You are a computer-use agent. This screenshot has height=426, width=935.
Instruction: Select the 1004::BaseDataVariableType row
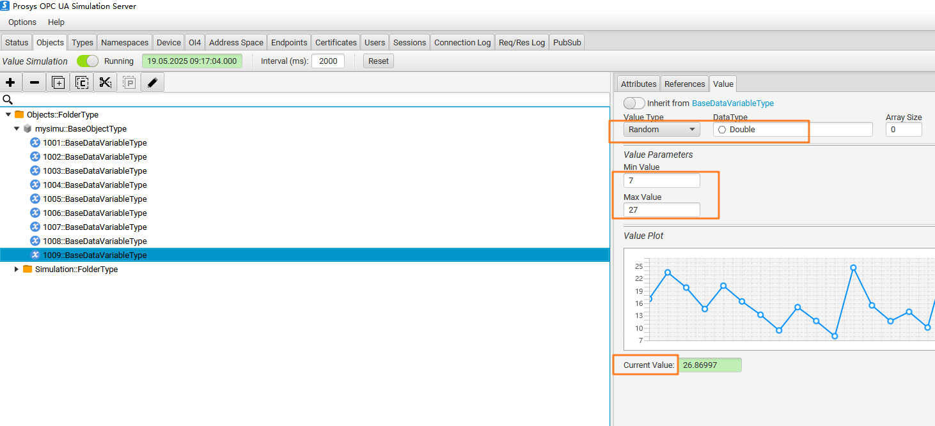click(x=304, y=185)
